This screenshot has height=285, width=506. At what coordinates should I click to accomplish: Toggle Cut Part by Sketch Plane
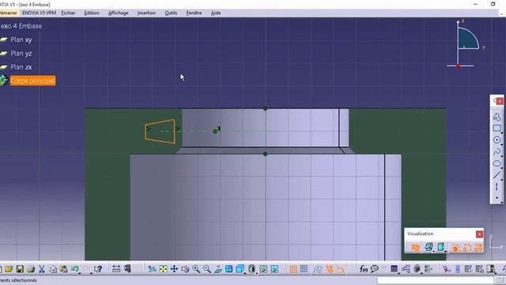point(415,248)
